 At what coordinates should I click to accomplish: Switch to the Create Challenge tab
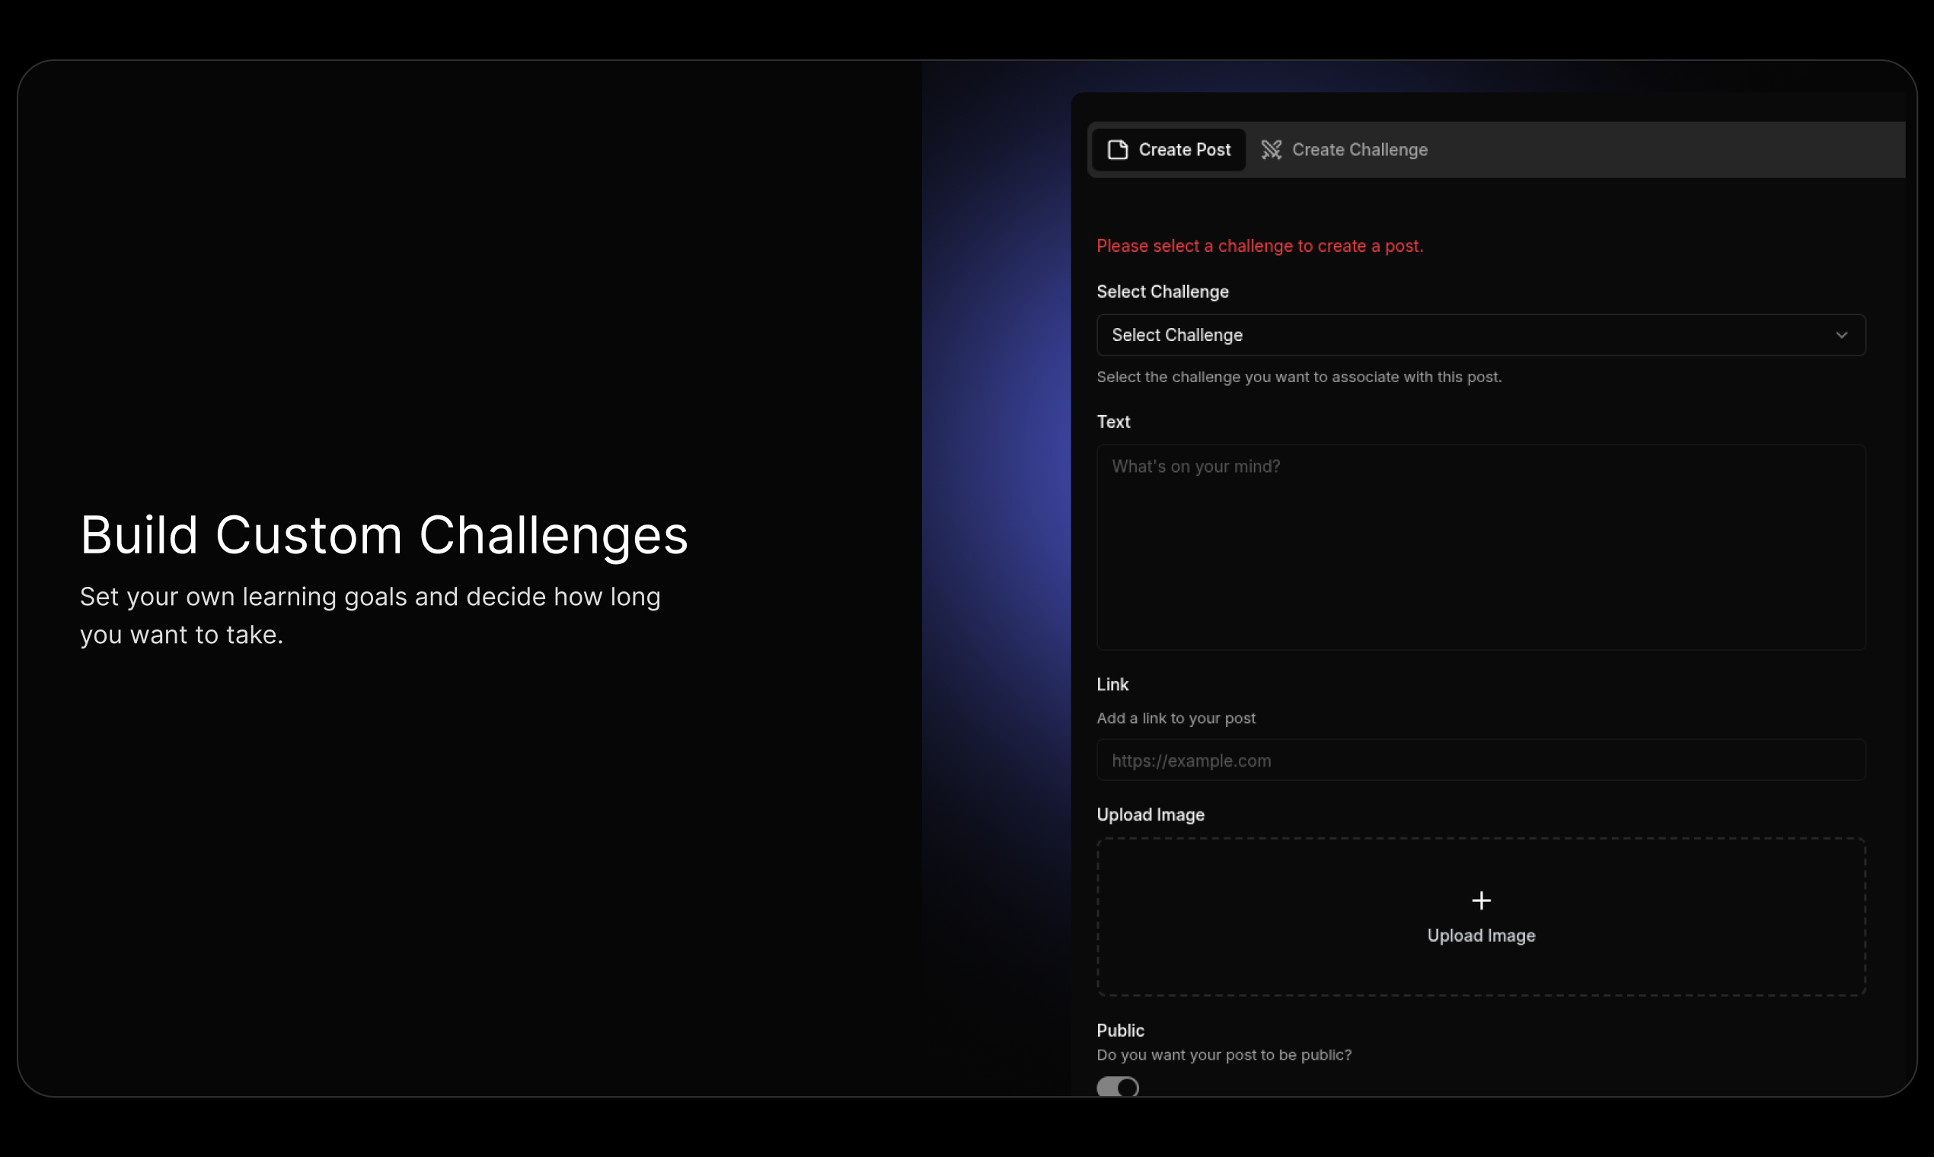pos(1345,150)
